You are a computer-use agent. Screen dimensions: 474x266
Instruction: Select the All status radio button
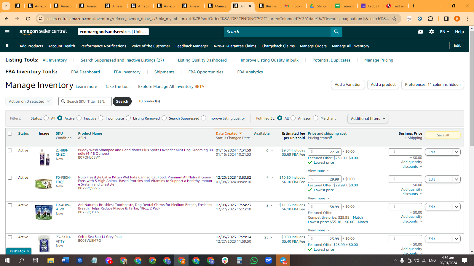coord(46,118)
